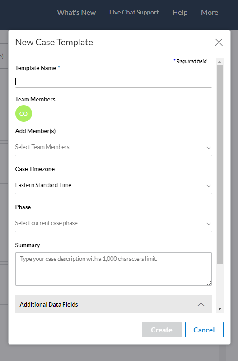Viewport: 238px width, 361px height.
Task: Open Live Chat Support
Action: 134,12
